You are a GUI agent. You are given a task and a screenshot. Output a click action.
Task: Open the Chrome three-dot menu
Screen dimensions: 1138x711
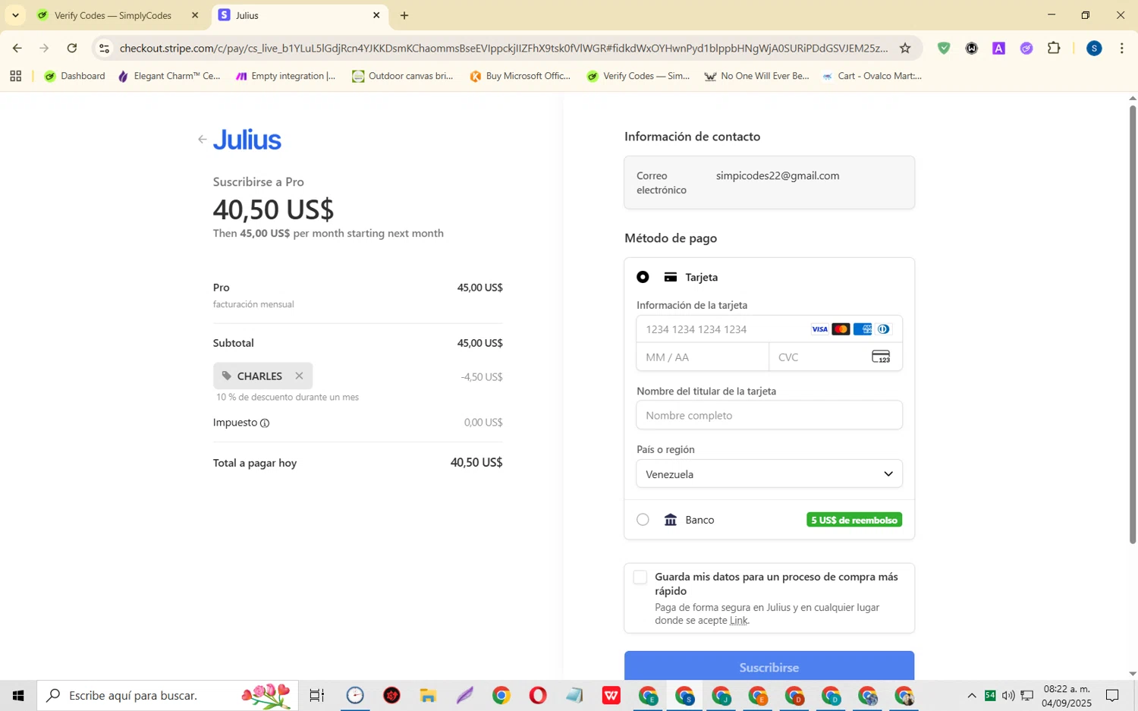1122,49
